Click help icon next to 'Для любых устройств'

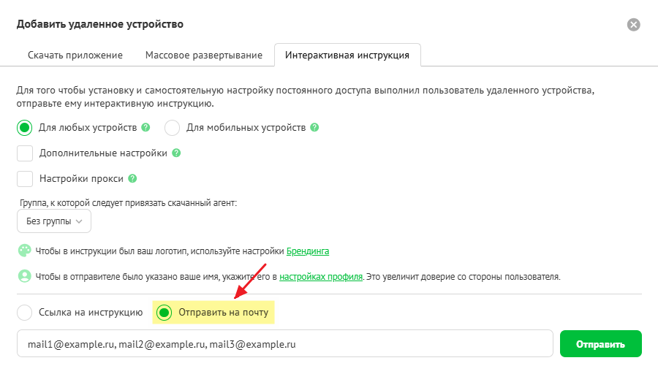(146, 127)
